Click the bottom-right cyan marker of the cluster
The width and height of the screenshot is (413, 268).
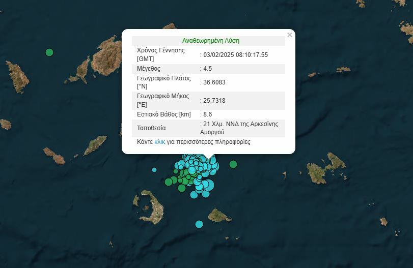(206, 193)
